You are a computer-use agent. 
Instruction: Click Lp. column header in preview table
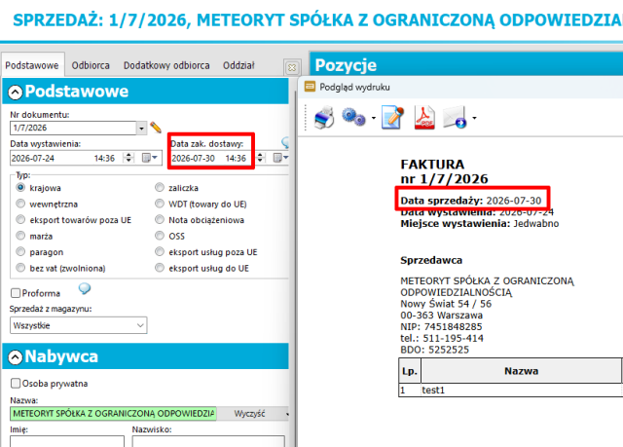[x=410, y=371]
